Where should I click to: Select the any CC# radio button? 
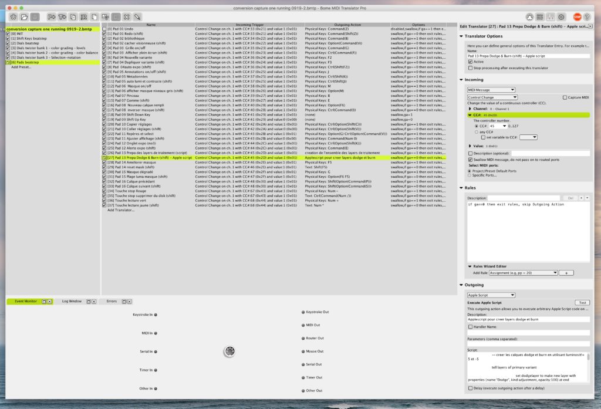point(477,132)
